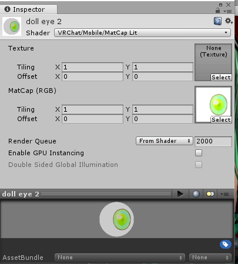Click the preview sphere in preview pane
238x264 pixels.
pyautogui.click(x=116, y=219)
